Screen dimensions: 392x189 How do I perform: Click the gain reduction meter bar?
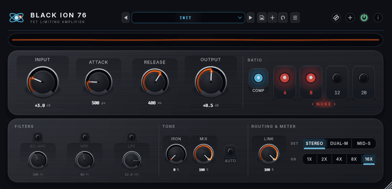196,40
